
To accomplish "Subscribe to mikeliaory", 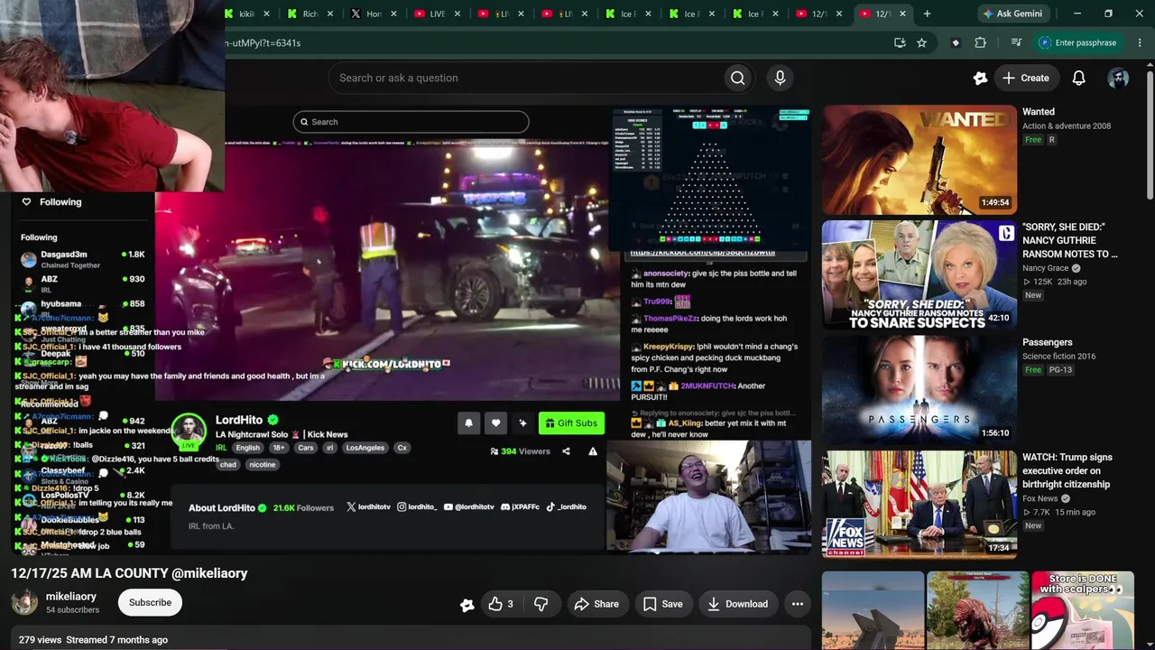I will point(150,602).
